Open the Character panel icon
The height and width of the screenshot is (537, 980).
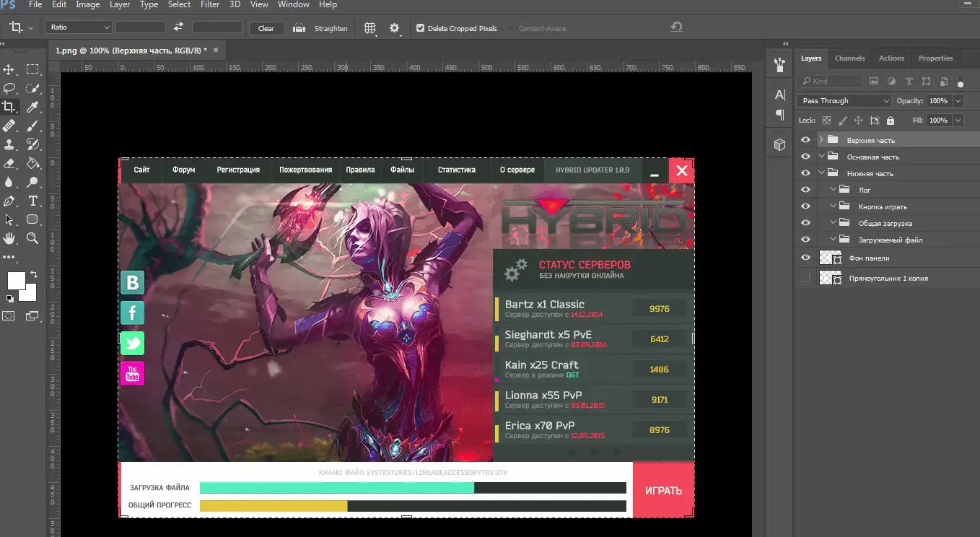click(779, 95)
